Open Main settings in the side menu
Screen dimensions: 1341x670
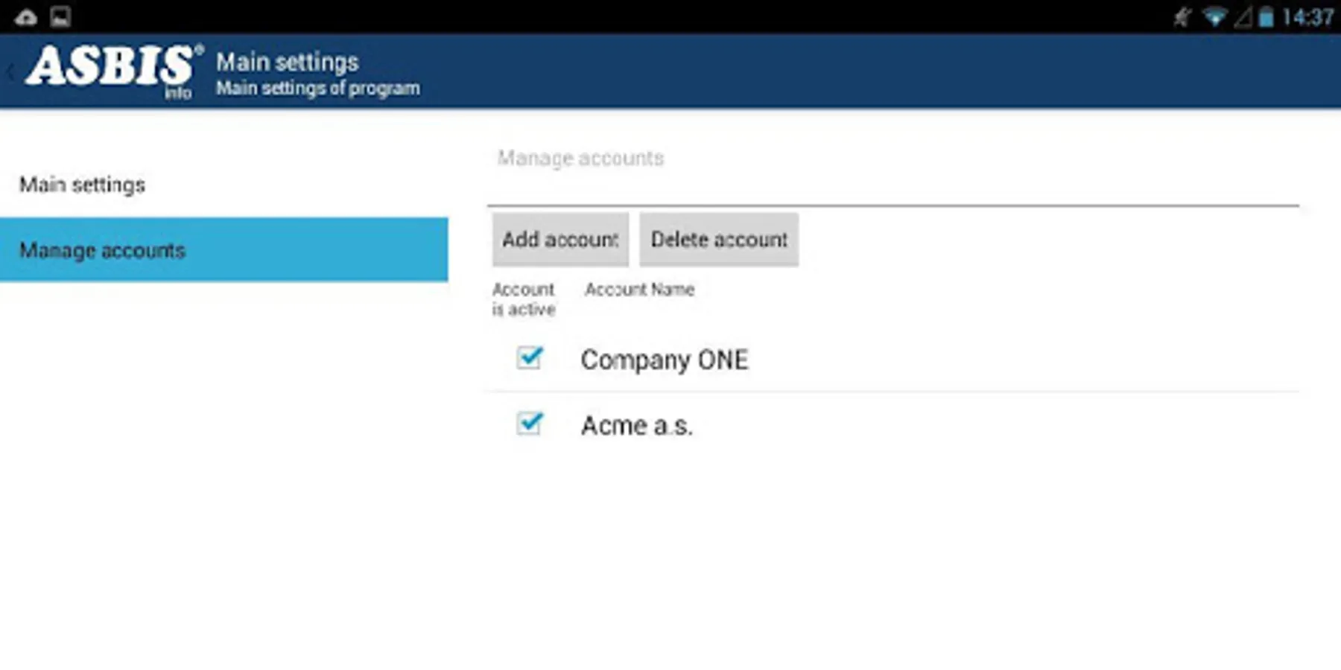[224, 185]
